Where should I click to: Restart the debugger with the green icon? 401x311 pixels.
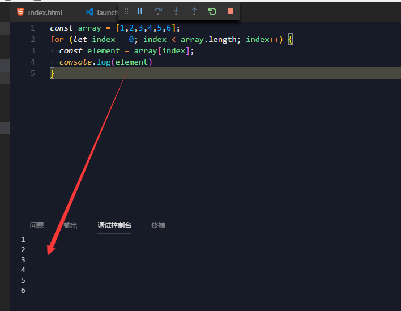[x=212, y=11]
